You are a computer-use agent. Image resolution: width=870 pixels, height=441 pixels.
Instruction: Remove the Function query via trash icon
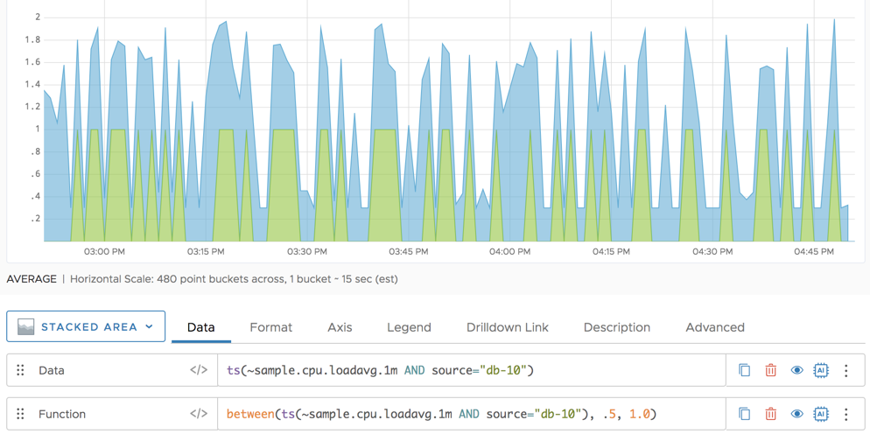770,414
